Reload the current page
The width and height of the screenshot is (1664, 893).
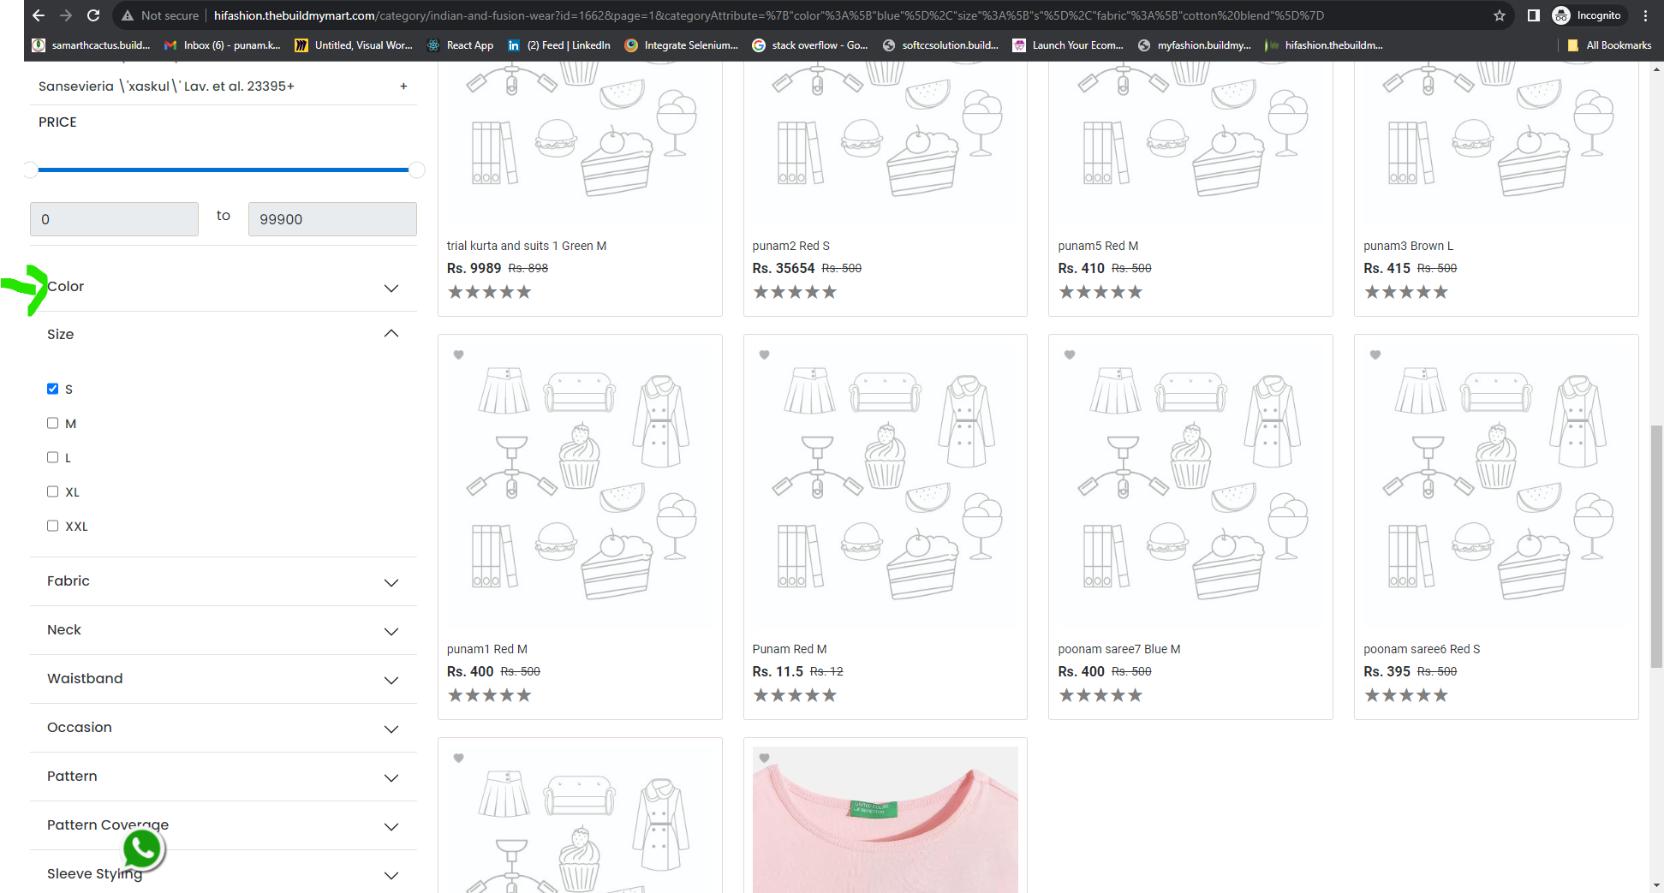coord(93,15)
